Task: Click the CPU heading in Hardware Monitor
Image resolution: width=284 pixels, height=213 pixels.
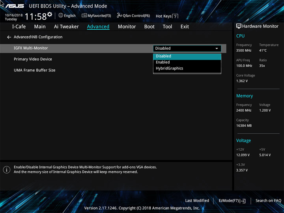Action: 240,36
